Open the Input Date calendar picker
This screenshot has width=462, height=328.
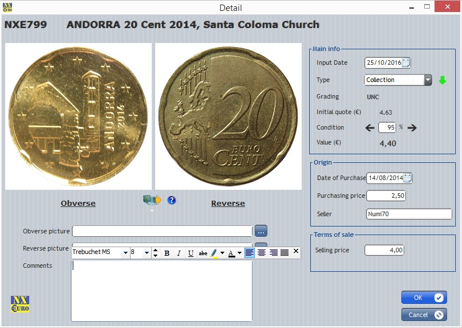pos(406,63)
